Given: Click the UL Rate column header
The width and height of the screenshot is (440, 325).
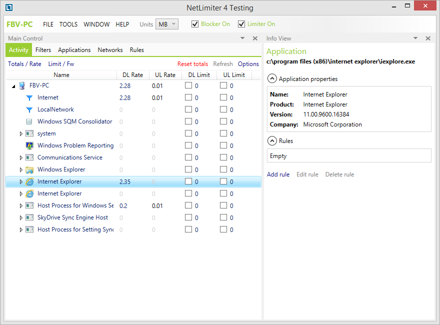Looking at the screenshot, I should [165, 75].
